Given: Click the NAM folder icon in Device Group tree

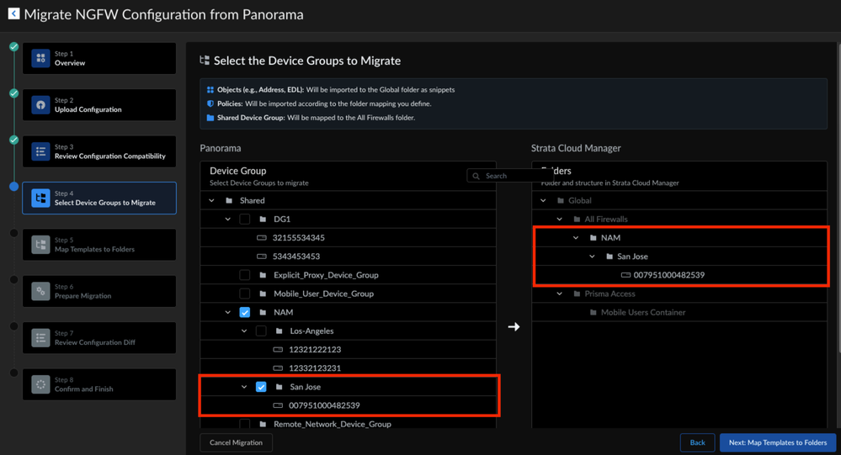Looking at the screenshot, I should click(263, 312).
